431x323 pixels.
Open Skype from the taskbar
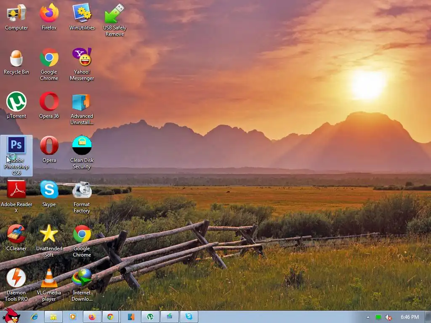[189, 317]
